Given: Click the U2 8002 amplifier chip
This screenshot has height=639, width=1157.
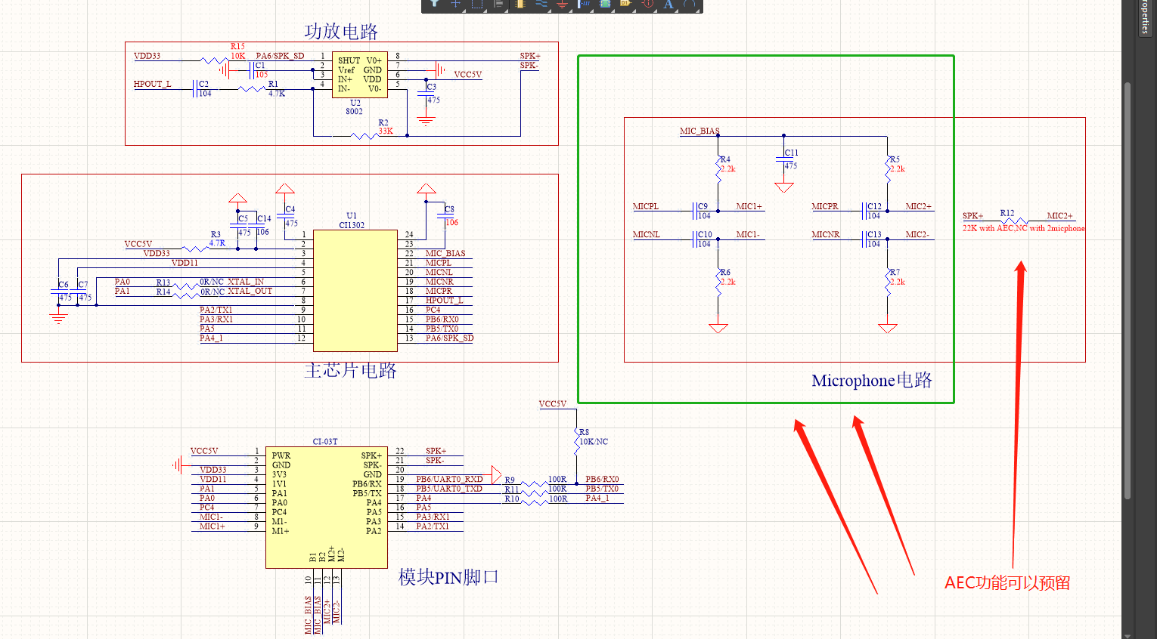Looking at the screenshot, I should (x=360, y=75).
